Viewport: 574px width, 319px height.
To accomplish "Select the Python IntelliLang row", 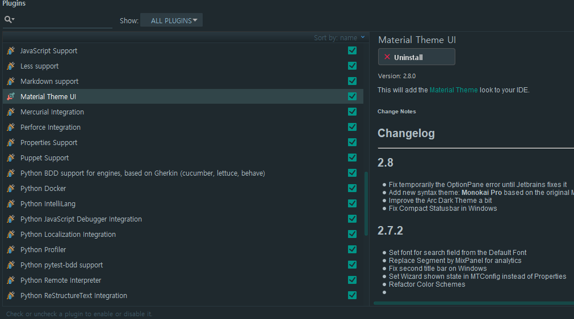I will [x=183, y=203].
